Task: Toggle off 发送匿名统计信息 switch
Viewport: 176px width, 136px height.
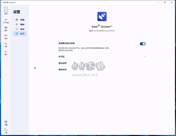Action: tap(143, 44)
